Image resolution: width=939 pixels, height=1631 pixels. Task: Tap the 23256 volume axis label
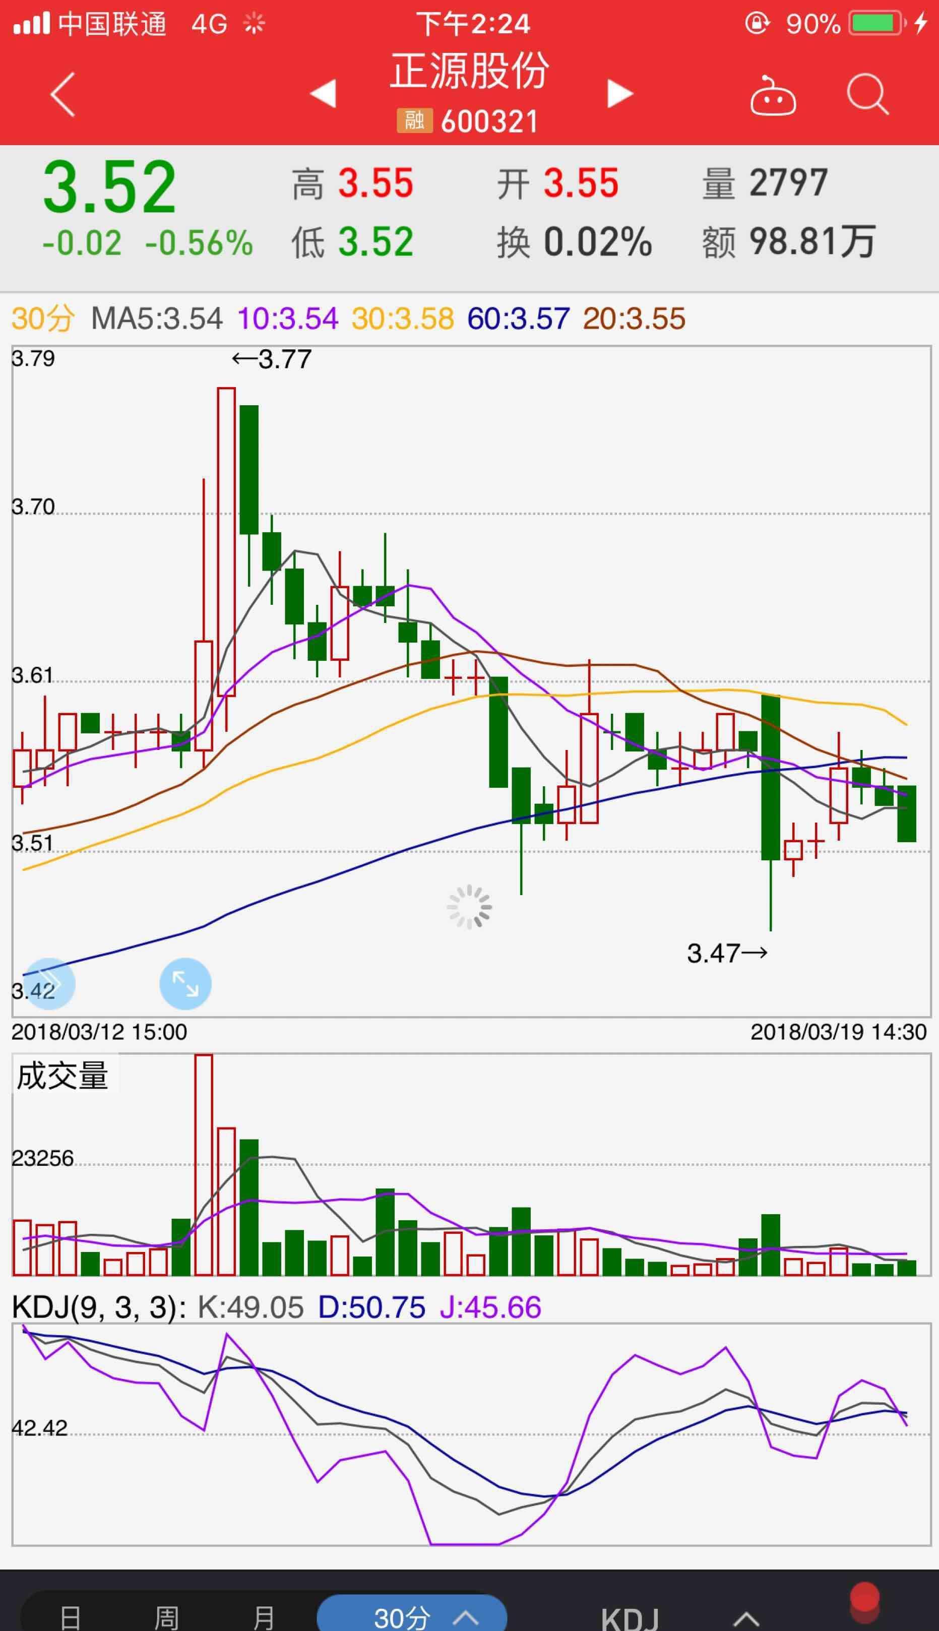[x=42, y=1158]
